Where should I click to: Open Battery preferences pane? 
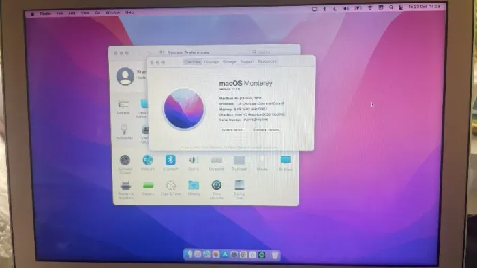coord(148,186)
